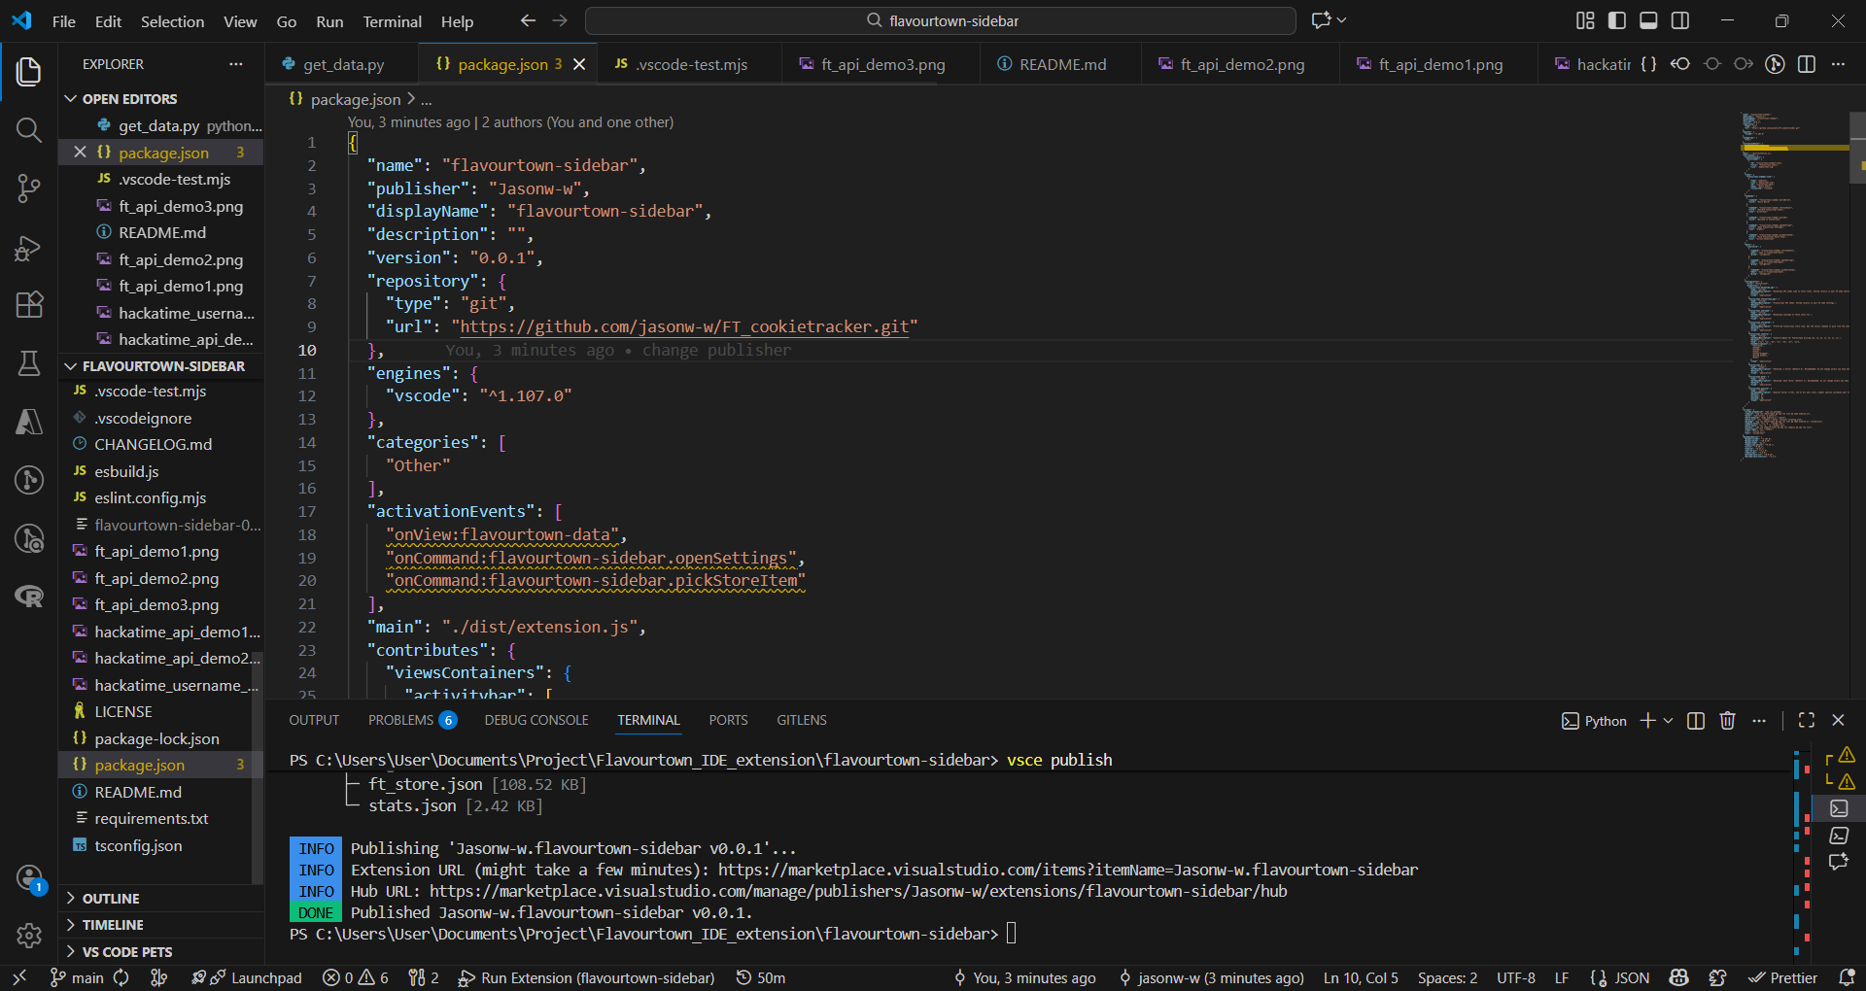Screen dimensions: 1866x991
Task: Open the Extensions view
Action: 29,305
